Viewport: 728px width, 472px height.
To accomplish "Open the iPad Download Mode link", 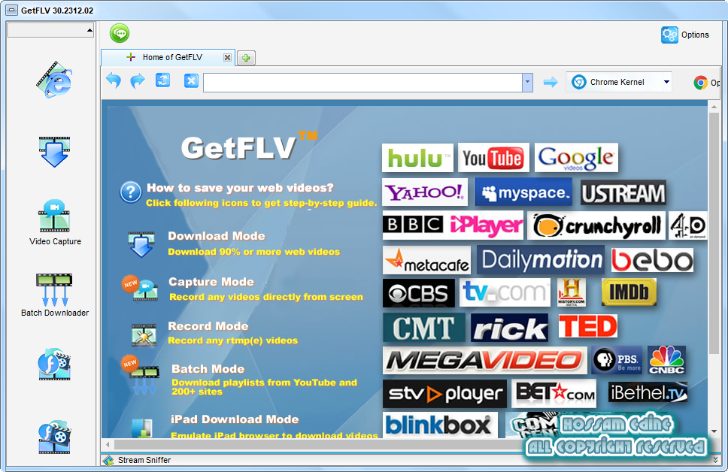I will coord(235,419).
